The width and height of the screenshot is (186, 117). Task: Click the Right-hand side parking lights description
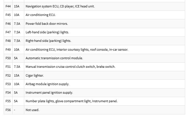tap(48, 41)
